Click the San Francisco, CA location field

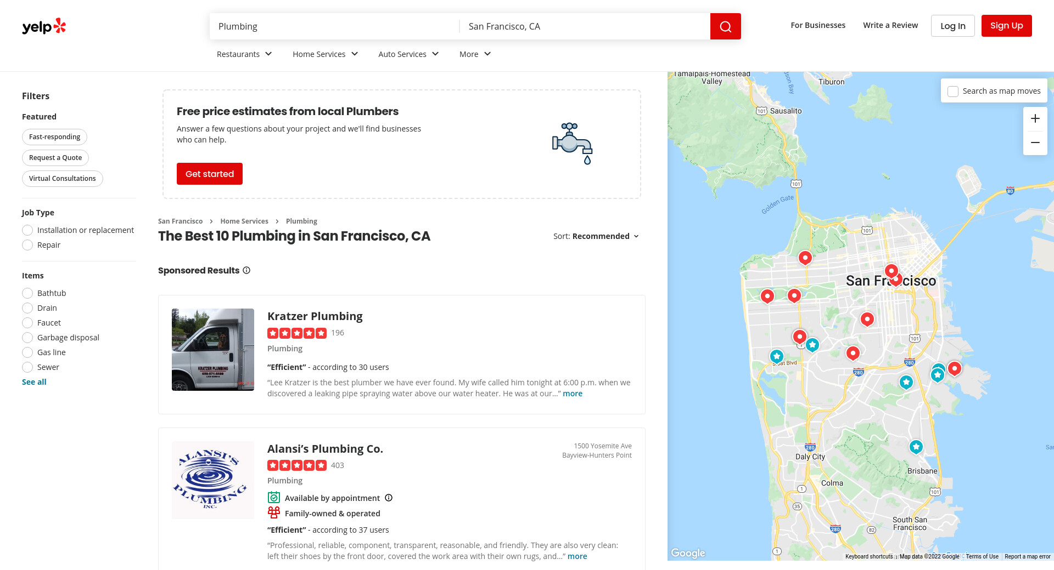[x=585, y=26]
